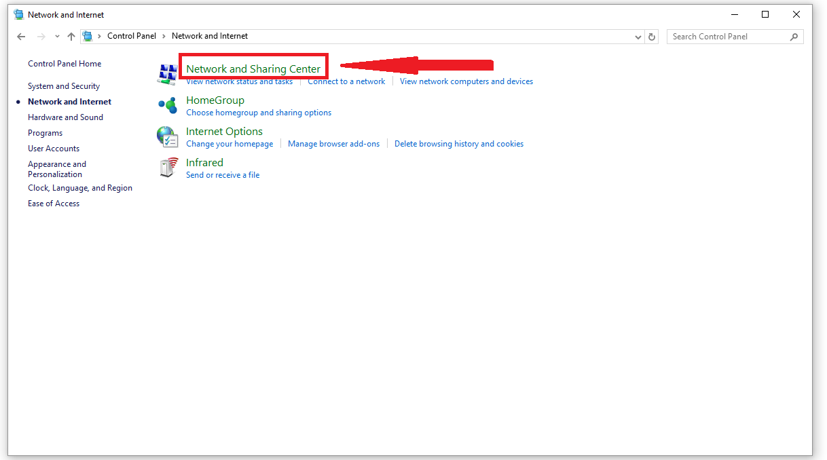Click the Network and Sharing Center icon

[x=167, y=74]
